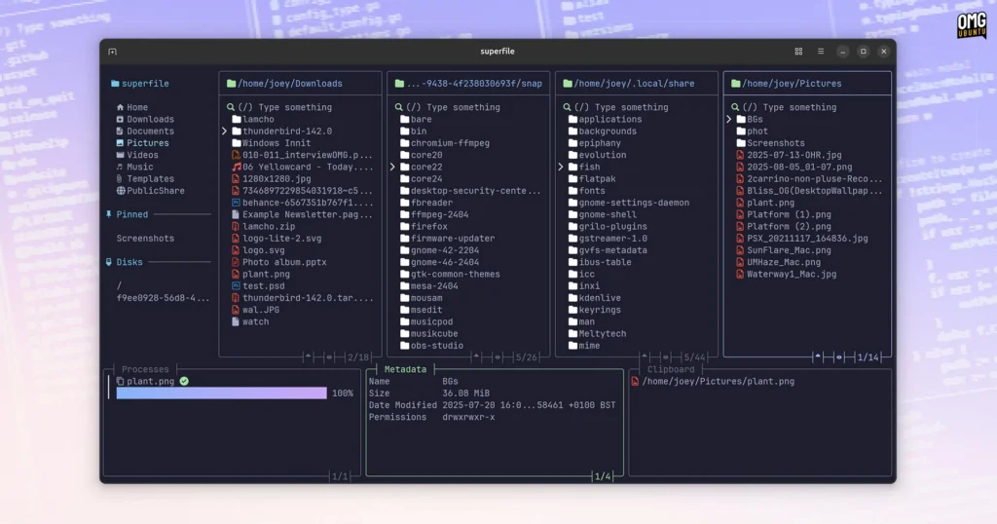Click search field in Downloads panel
The width and height of the screenshot is (997, 524).
pyautogui.click(x=279, y=107)
